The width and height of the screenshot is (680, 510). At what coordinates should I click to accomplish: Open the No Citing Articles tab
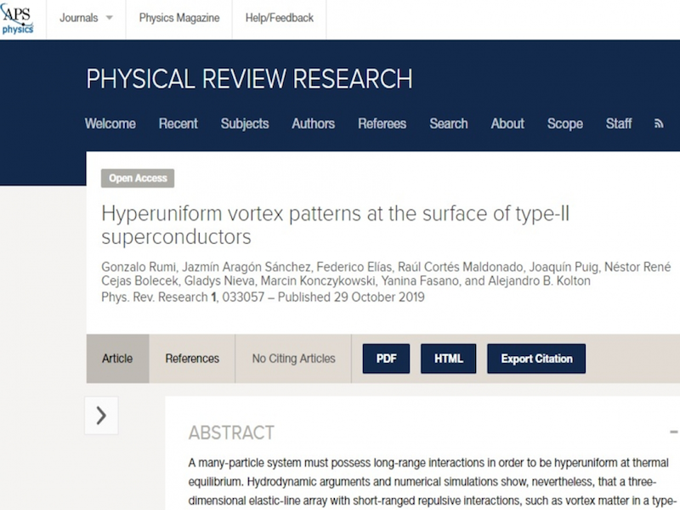293,359
